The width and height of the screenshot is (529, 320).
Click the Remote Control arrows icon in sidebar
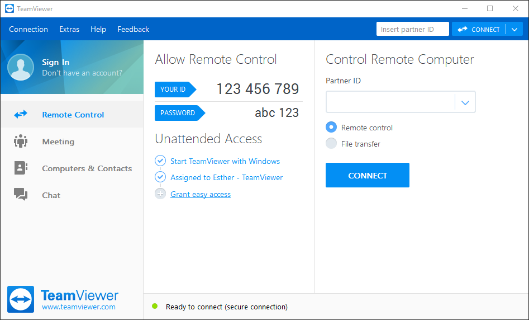coord(21,115)
